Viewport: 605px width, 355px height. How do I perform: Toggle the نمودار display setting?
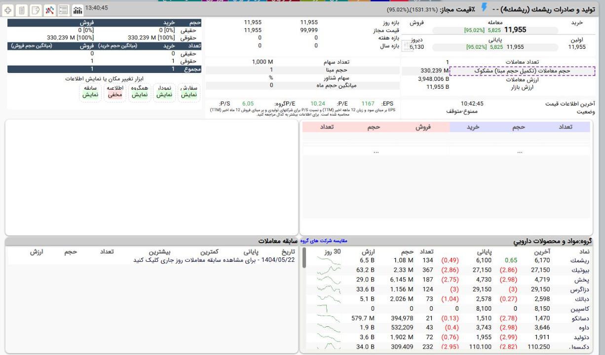tap(164, 91)
